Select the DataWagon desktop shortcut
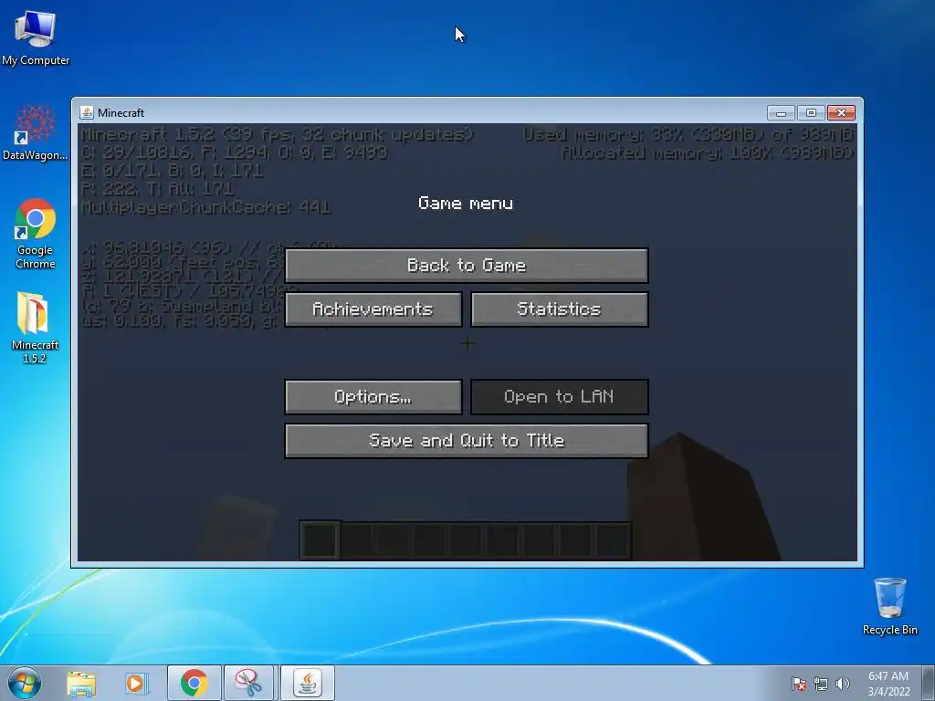This screenshot has height=701, width=935. click(36, 132)
